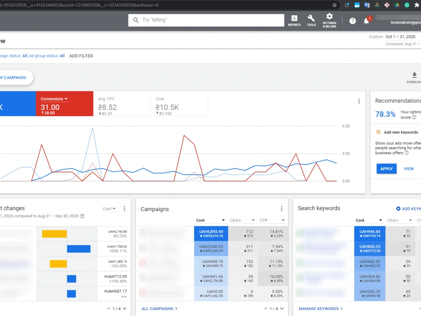The width and height of the screenshot is (421, 316).
Task: Click the Help question mark icon
Action: click(352, 21)
